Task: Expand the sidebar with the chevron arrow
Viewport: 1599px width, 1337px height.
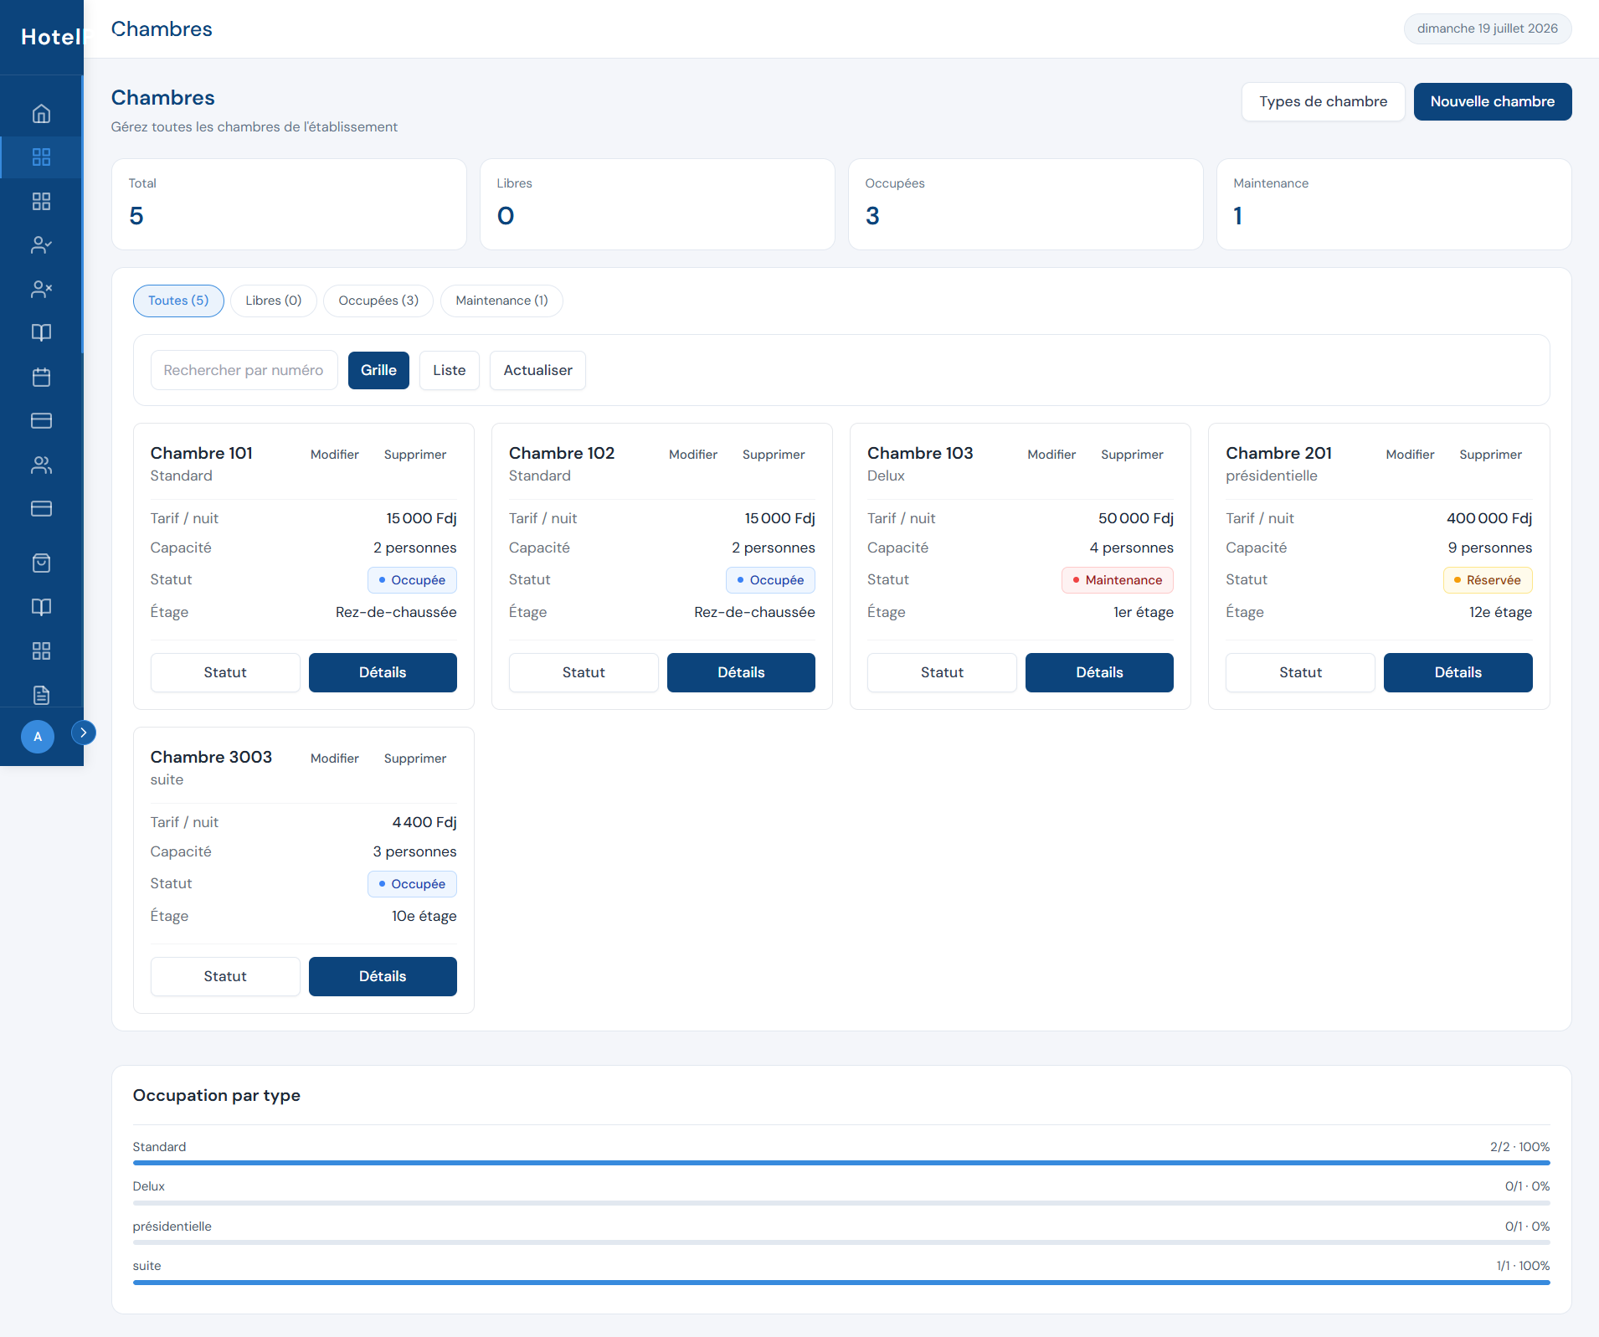Action: tap(83, 733)
